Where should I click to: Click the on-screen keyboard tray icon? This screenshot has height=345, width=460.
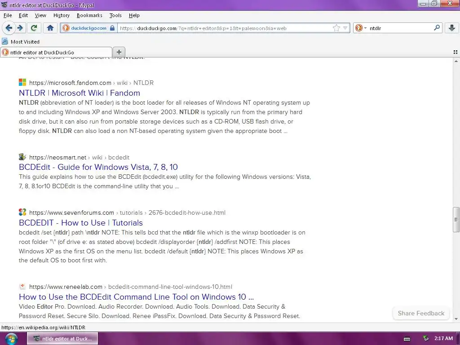[407, 339]
